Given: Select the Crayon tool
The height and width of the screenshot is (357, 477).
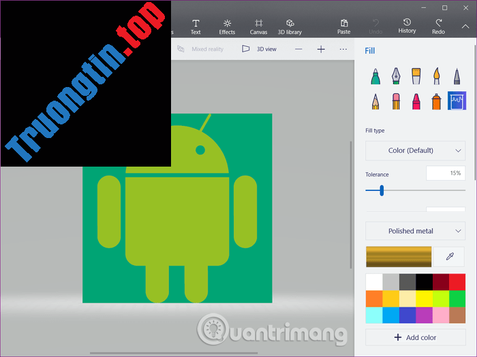Looking at the screenshot, I should (416, 101).
